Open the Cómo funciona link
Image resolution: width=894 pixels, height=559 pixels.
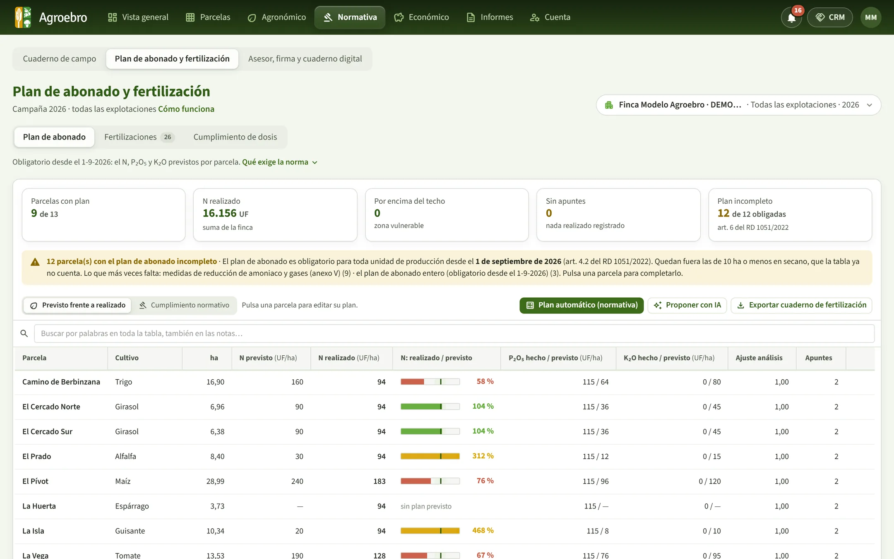(186, 109)
